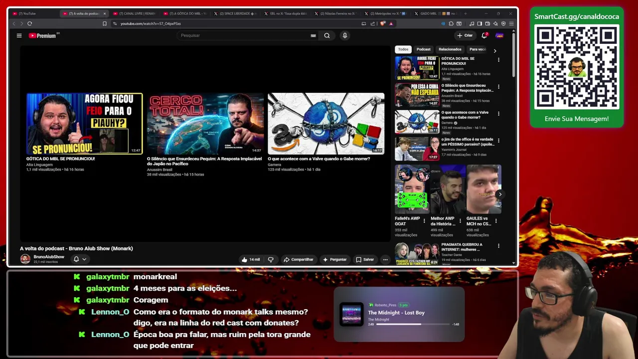Viewport: 638px width, 359px height.
Task: Select the Relacionados filter chip
Action: tap(450, 49)
